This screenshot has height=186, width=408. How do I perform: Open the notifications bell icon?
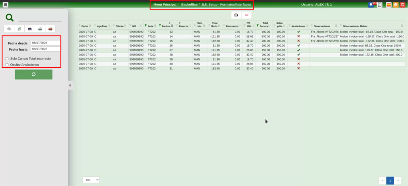coord(371,5)
